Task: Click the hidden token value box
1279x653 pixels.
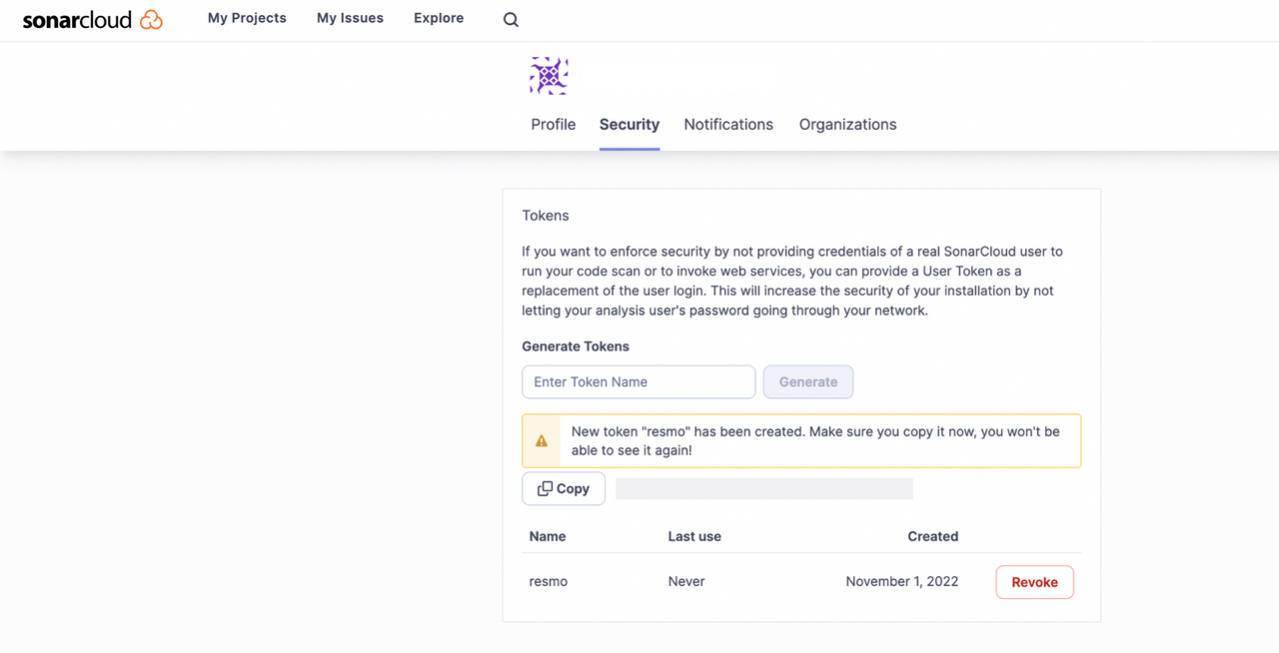Action: (764, 488)
